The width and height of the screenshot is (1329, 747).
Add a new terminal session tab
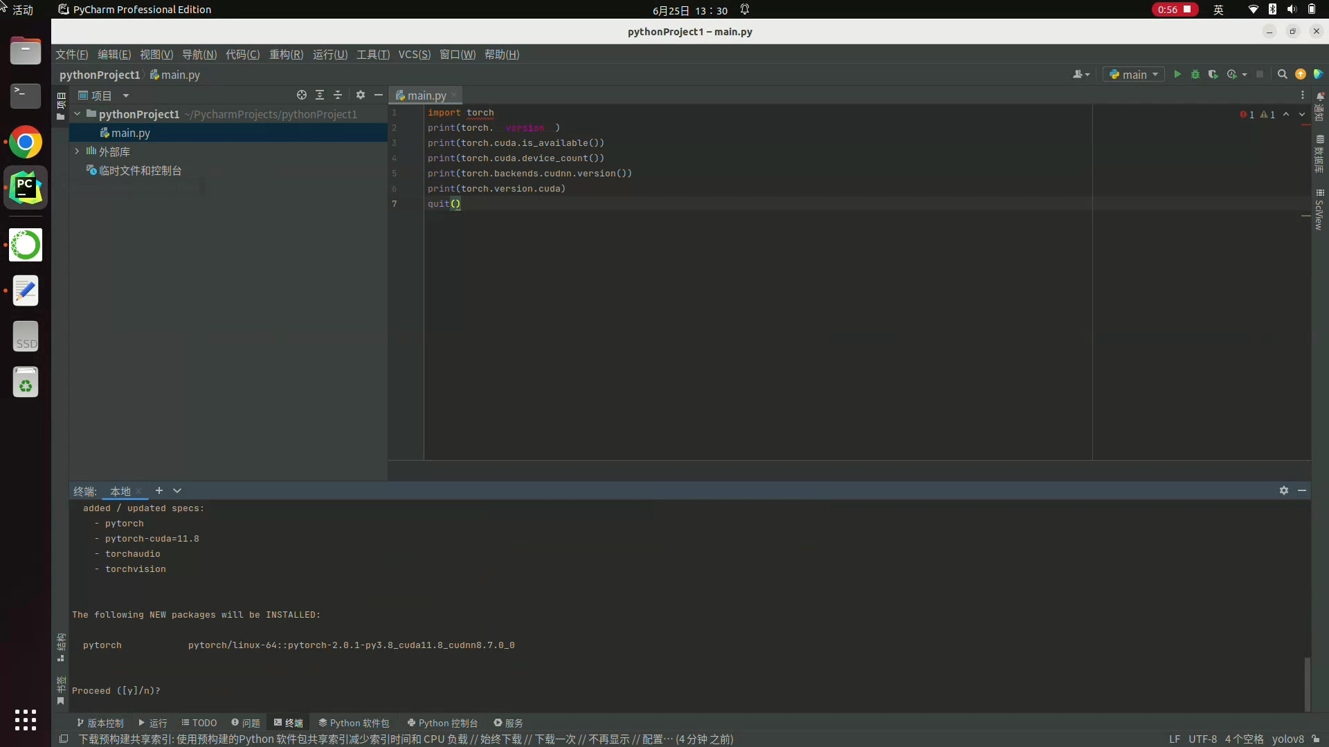159,490
